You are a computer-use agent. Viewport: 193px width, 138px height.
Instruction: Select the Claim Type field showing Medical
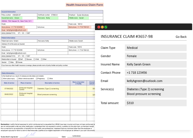point(156,48)
